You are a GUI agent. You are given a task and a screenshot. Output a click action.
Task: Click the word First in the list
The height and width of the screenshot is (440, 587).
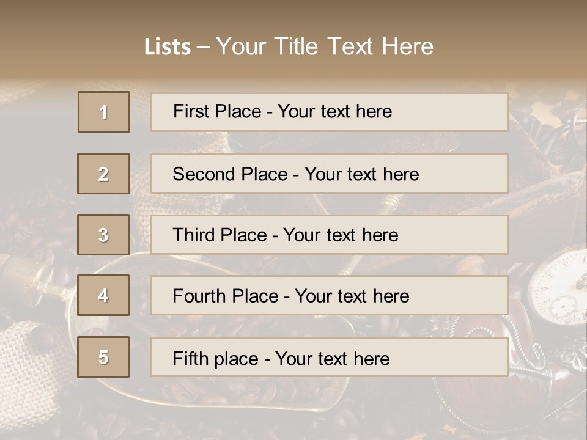(191, 111)
